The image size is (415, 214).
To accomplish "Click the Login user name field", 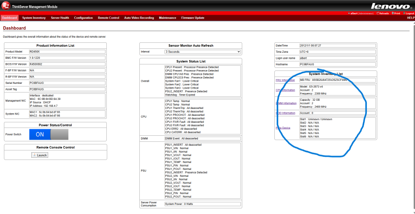I will [x=337, y=58].
